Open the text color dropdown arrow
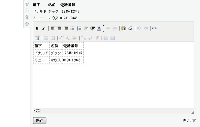 point(103,28)
